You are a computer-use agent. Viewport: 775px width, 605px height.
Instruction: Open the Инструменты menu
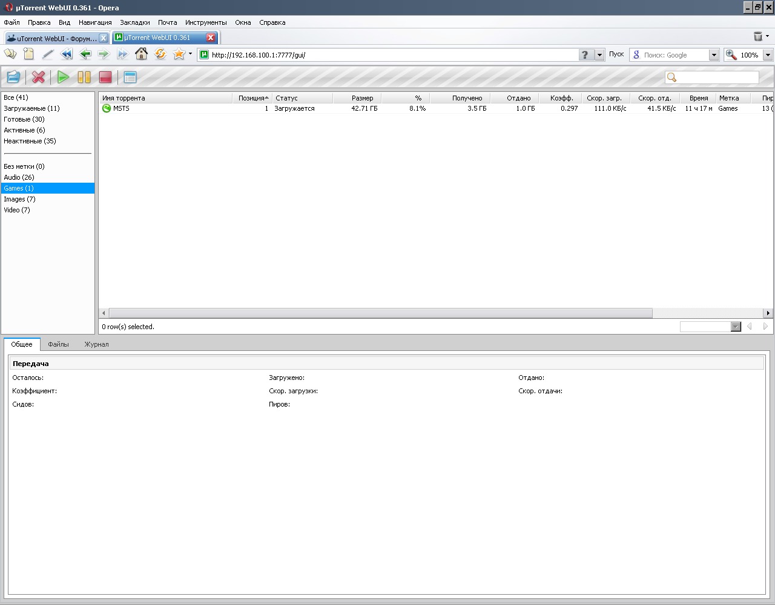(206, 22)
